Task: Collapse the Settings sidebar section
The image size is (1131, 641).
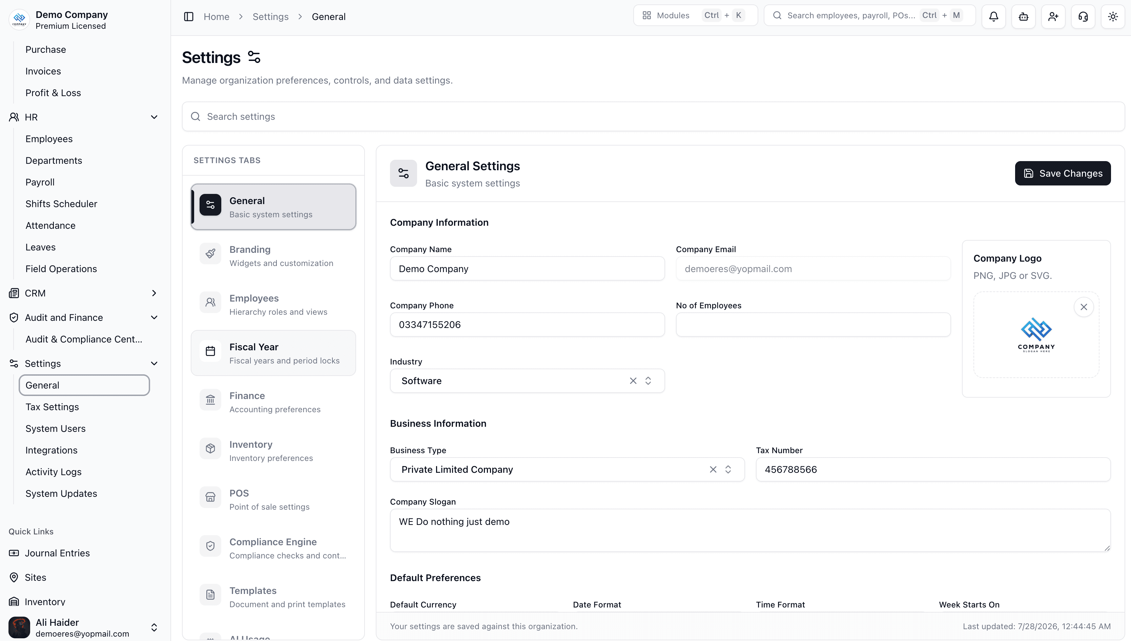Action: (x=154, y=363)
